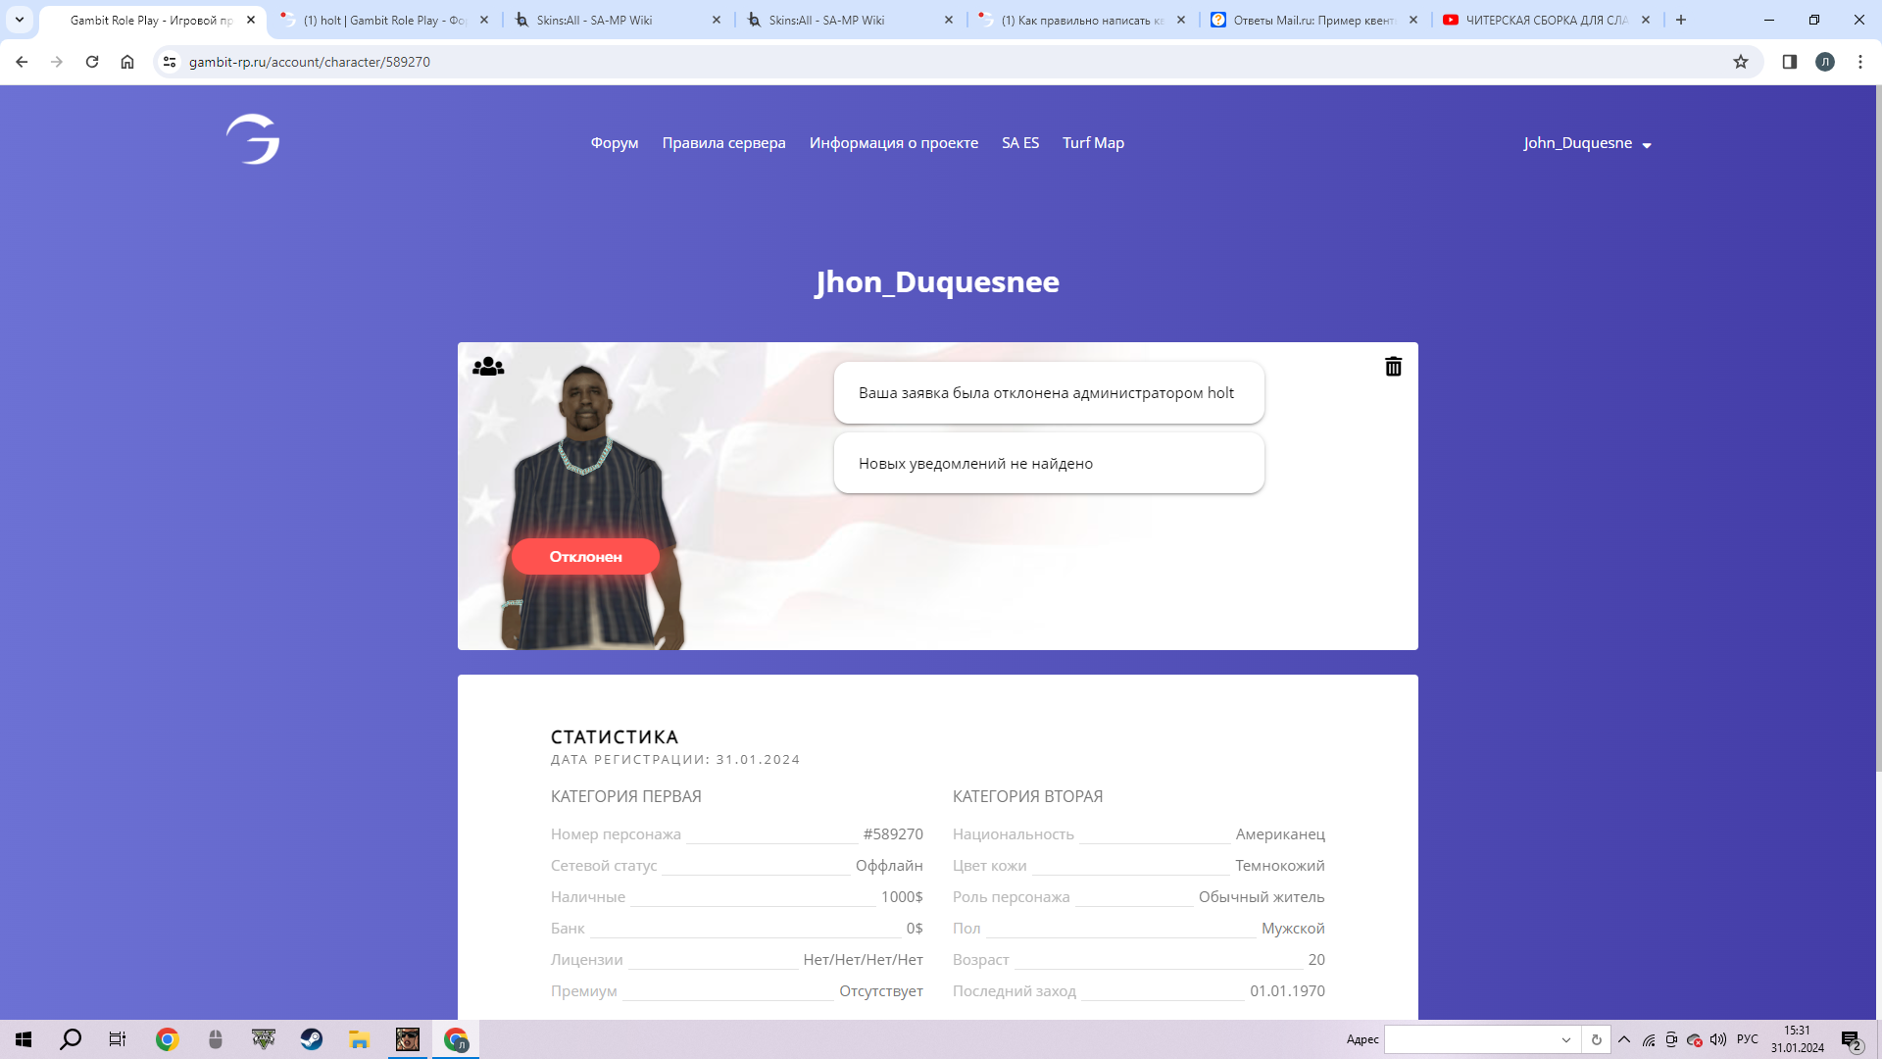This screenshot has width=1882, height=1059.
Task: Open File Explorer from taskbar
Action: coord(359,1039)
